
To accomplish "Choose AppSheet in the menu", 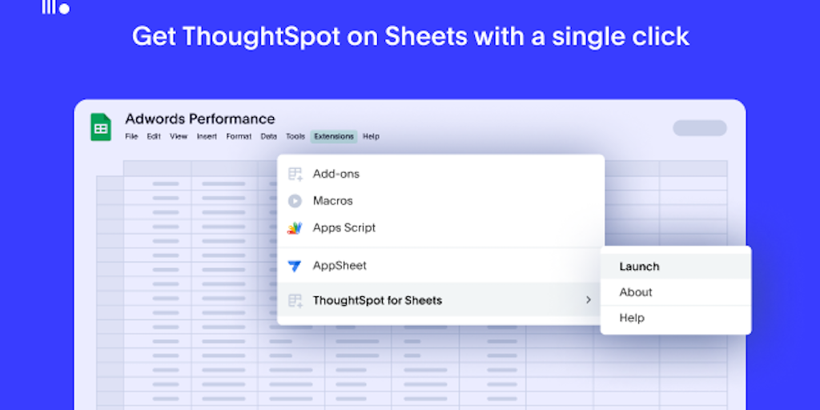I will pyautogui.click(x=441, y=266).
